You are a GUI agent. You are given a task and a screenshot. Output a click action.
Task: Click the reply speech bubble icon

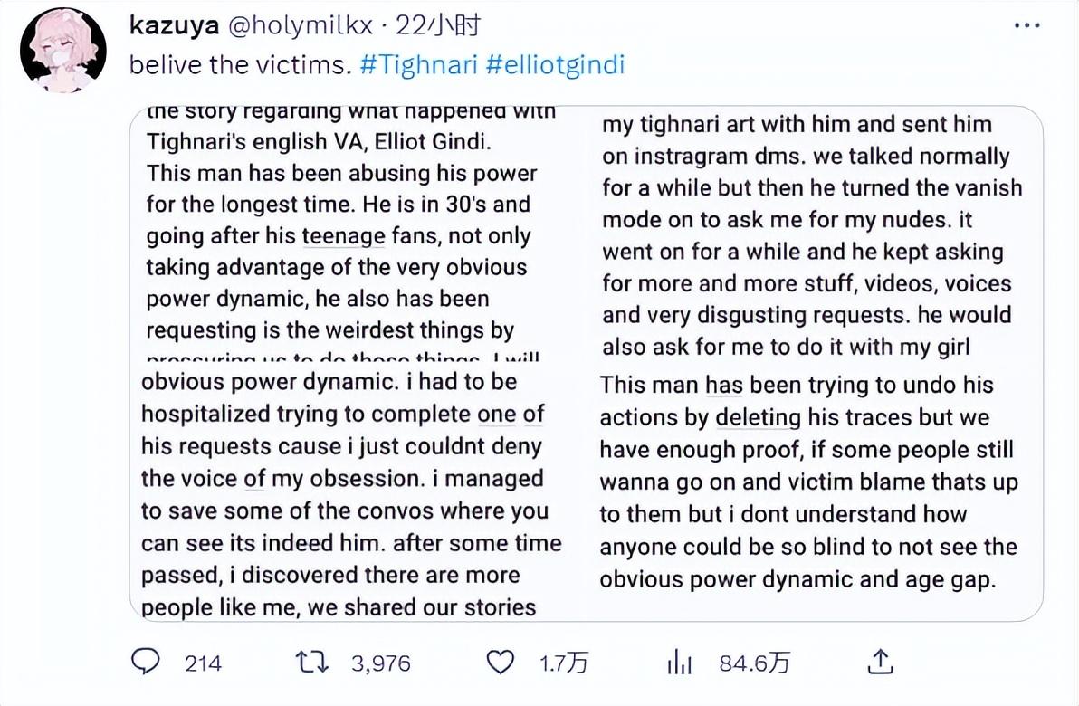point(146,663)
